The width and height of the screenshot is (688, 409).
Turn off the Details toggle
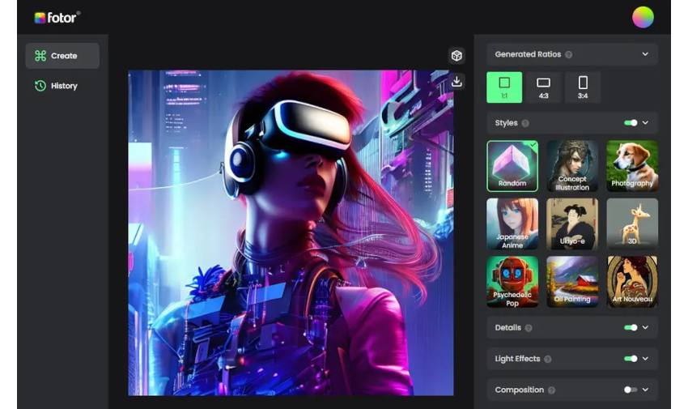tap(631, 328)
